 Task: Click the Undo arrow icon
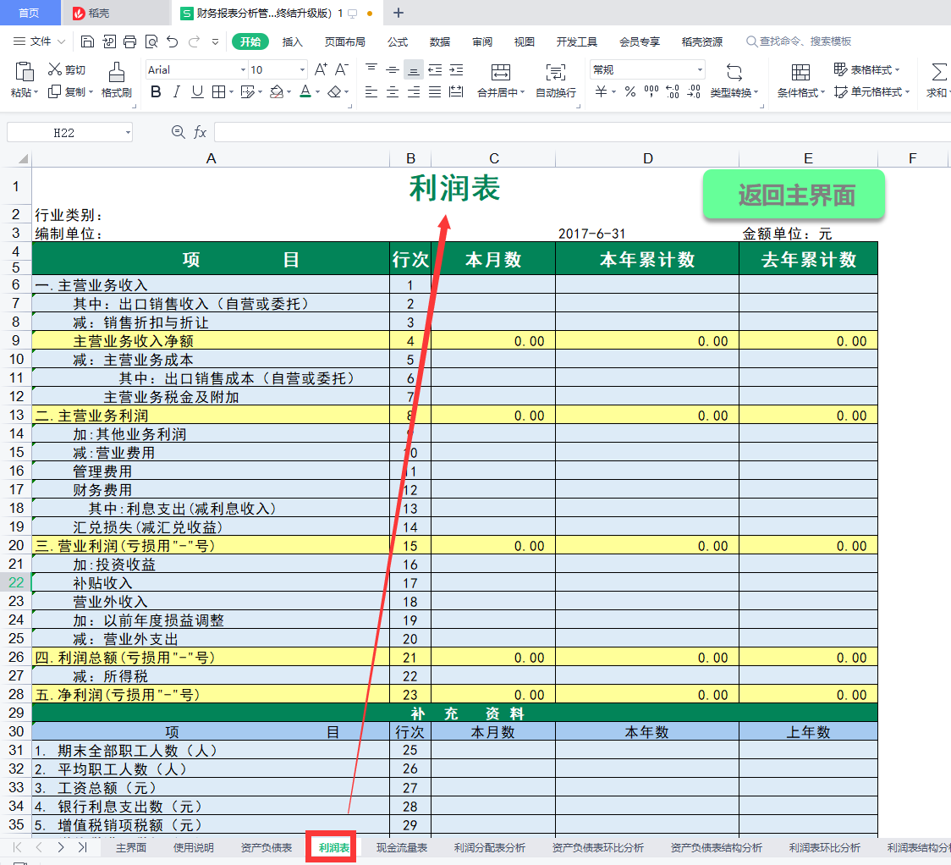[x=173, y=41]
